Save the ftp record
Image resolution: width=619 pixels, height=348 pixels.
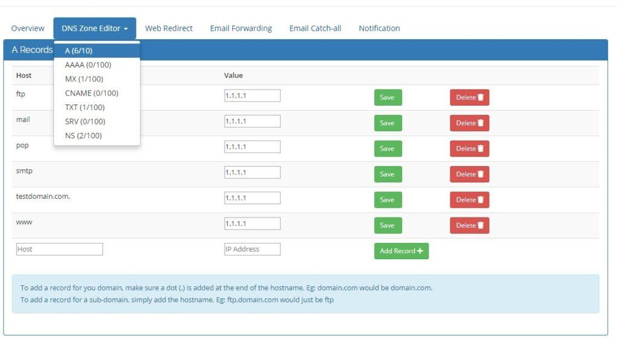[387, 97]
